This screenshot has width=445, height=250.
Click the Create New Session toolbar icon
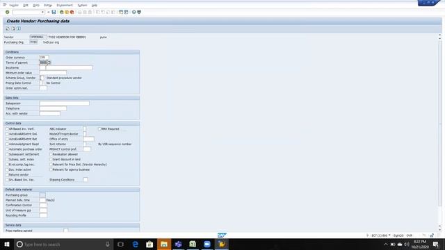point(121,12)
